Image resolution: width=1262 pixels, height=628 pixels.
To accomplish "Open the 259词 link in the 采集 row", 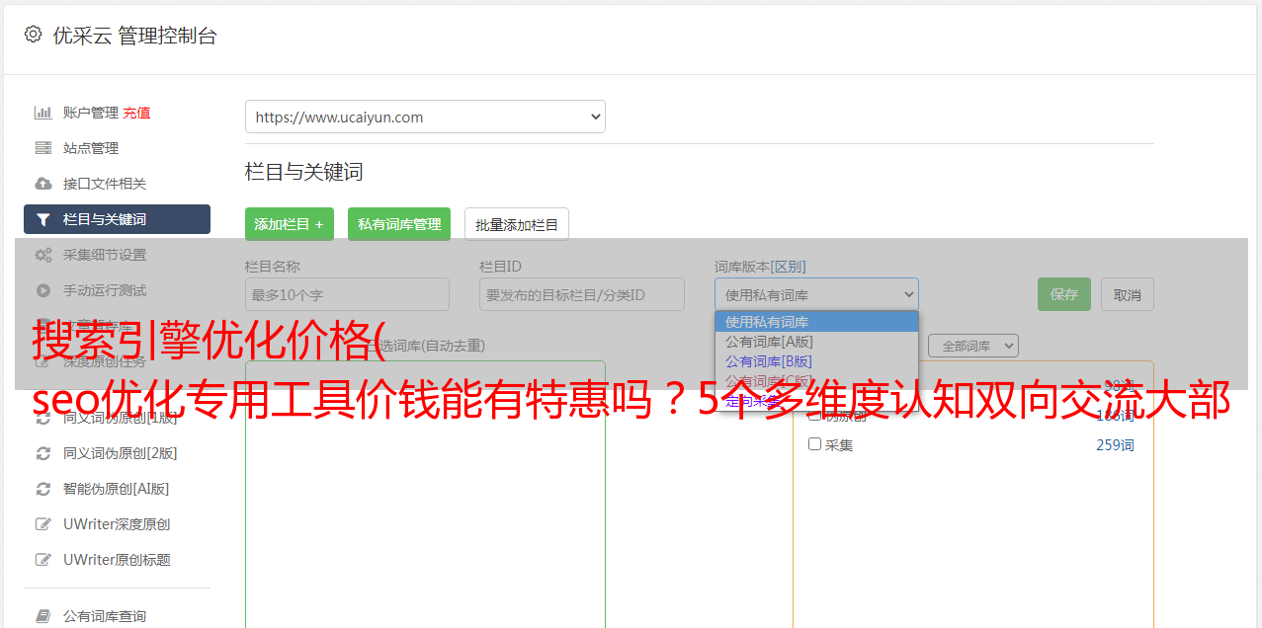I will tap(1115, 445).
